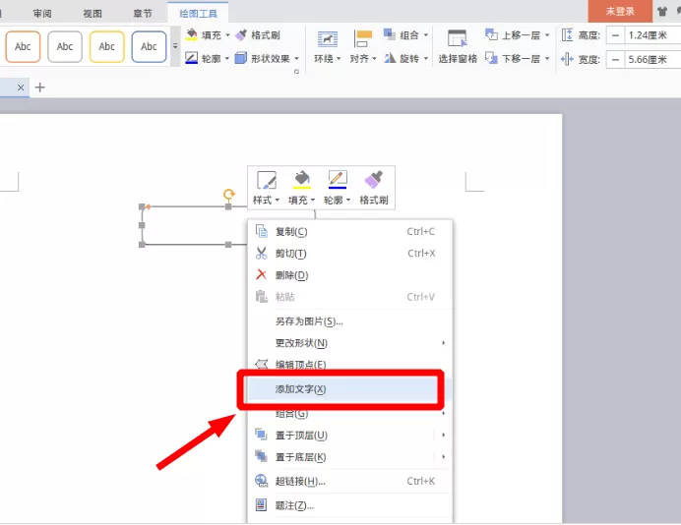Open the Send Backward (下移一层) dropdown arrow

(547, 58)
